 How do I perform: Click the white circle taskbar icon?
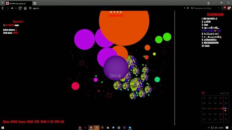(119, 127)
